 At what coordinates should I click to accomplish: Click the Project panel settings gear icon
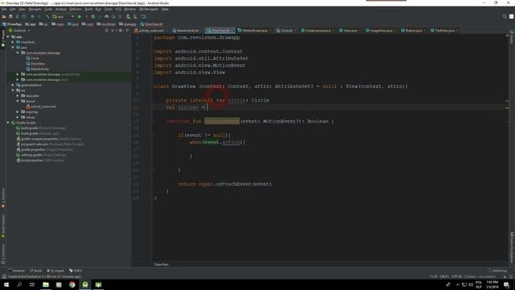pos(120,31)
